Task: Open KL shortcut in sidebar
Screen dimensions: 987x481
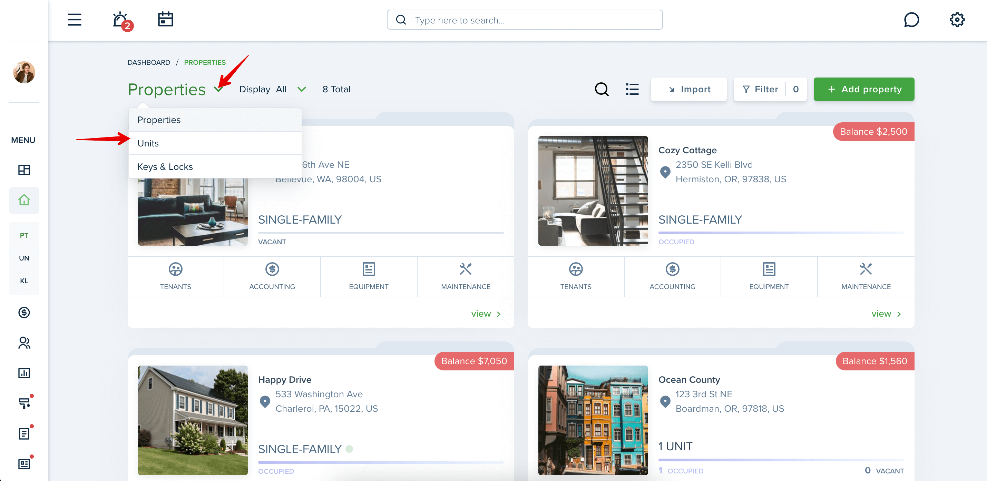Action: 24,280
